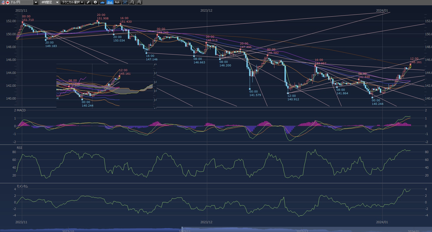
Task: Click the 145.161 high price label at chart's right
Action: [x=416, y=62]
